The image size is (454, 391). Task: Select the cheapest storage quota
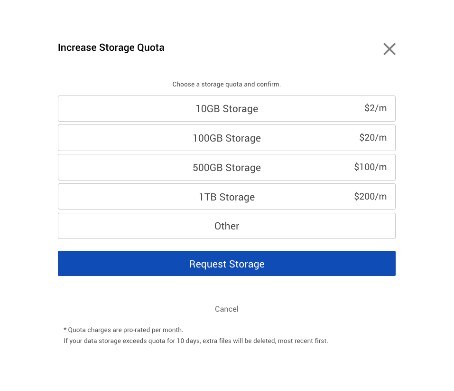tap(226, 108)
